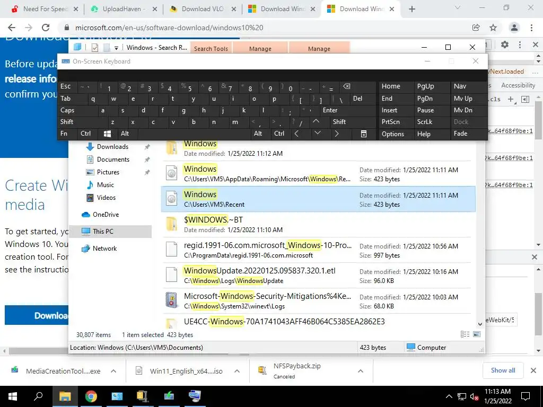Toggle the left Alt key
The width and height of the screenshot is (543, 407).
coord(125,134)
